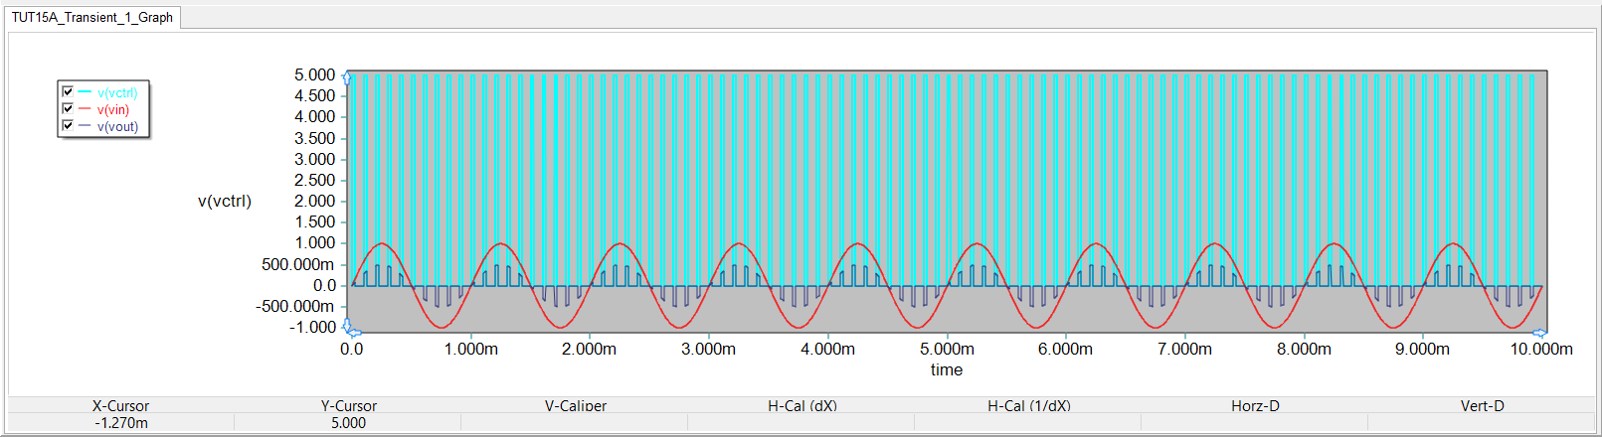Click the X-Cursor status header
The image size is (1602, 437).
click(120, 405)
